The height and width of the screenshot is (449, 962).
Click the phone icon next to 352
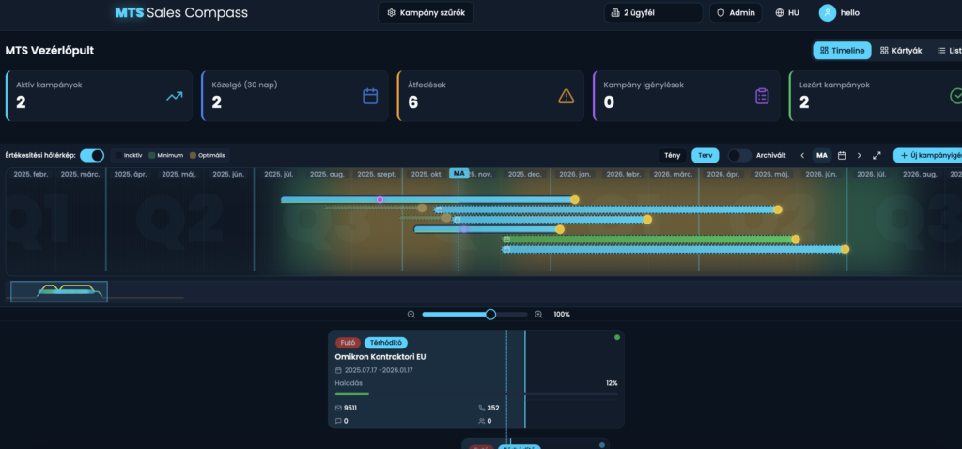(482, 408)
